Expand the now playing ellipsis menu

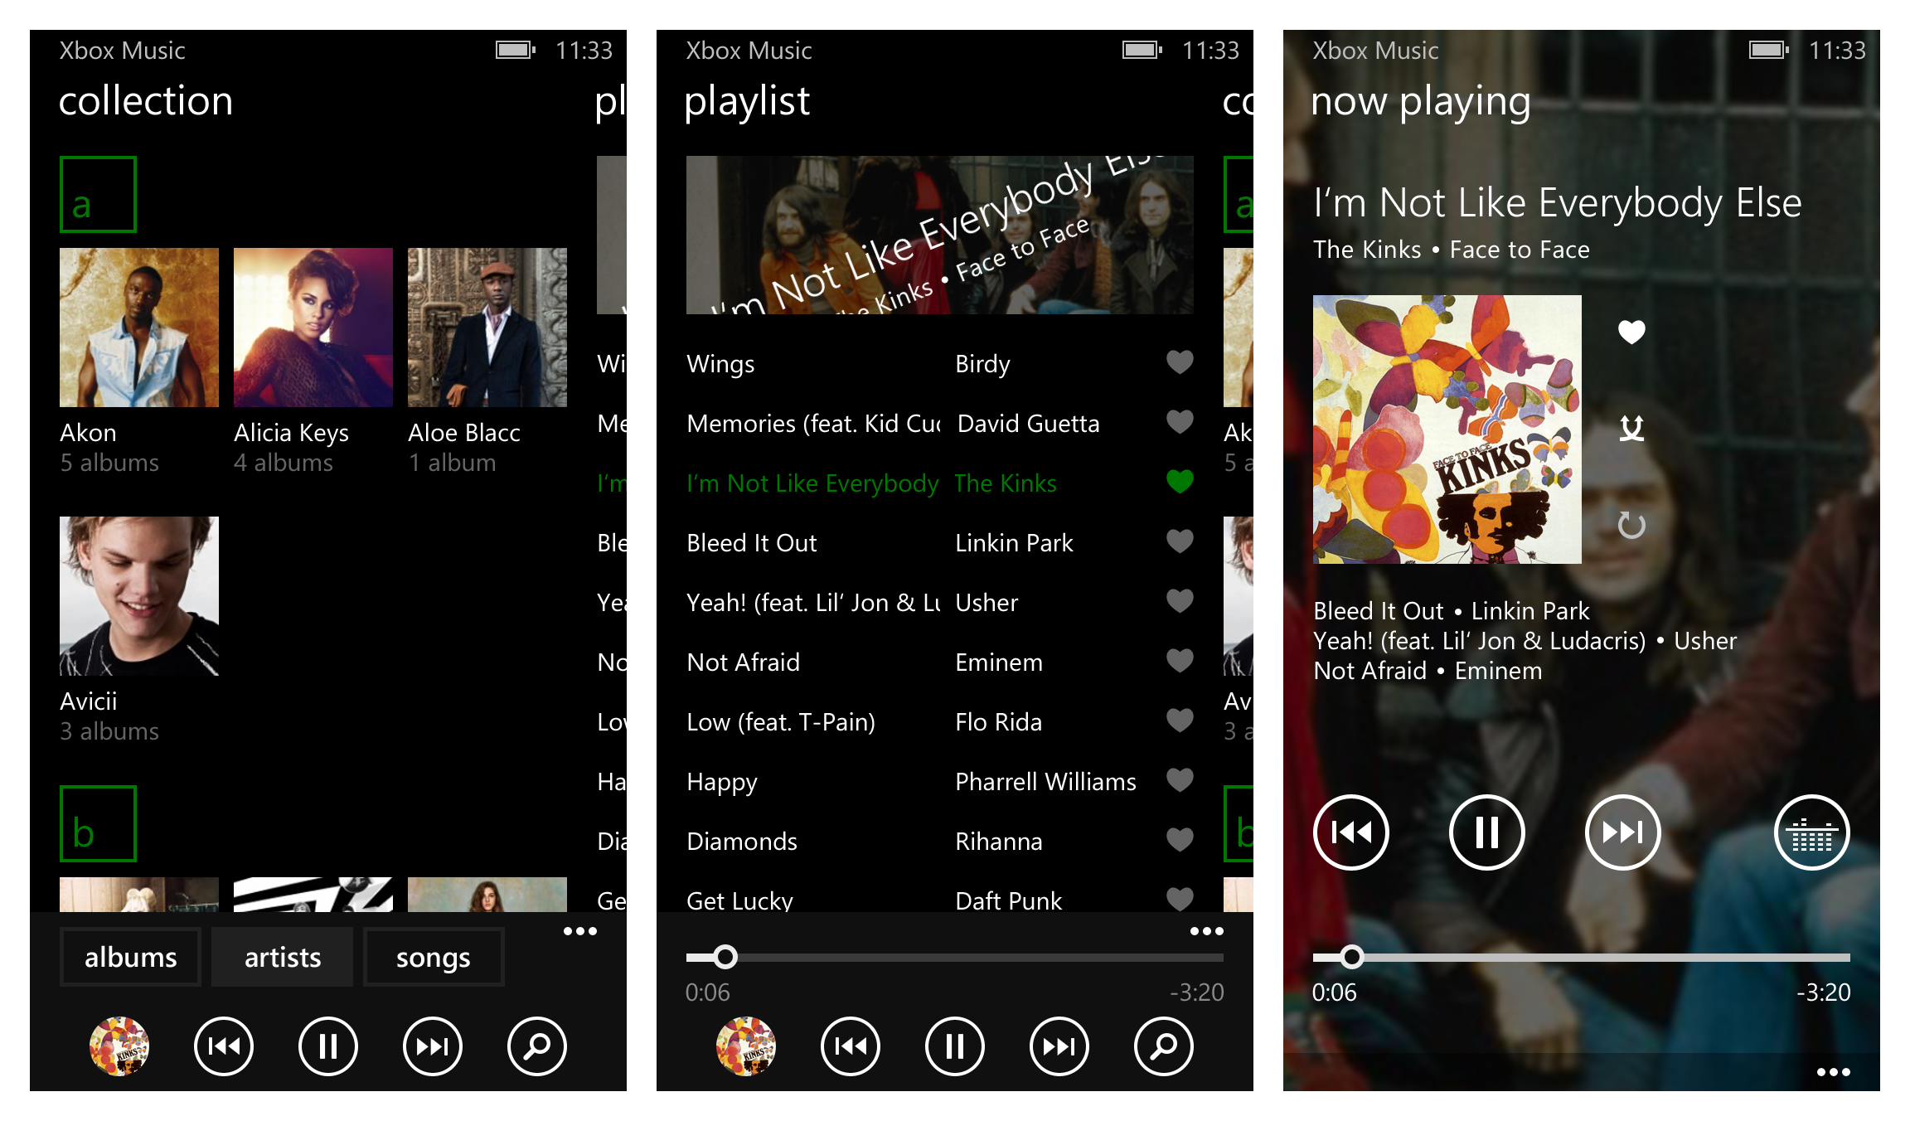(1834, 1072)
